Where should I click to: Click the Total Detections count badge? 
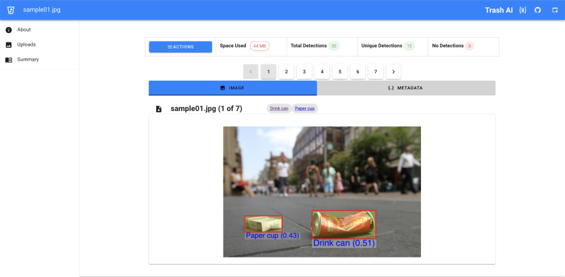tap(333, 46)
